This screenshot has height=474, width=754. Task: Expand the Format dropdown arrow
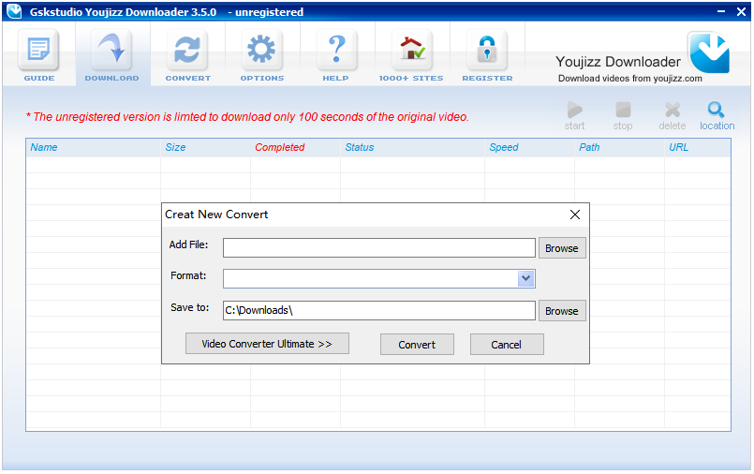[x=526, y=278]
